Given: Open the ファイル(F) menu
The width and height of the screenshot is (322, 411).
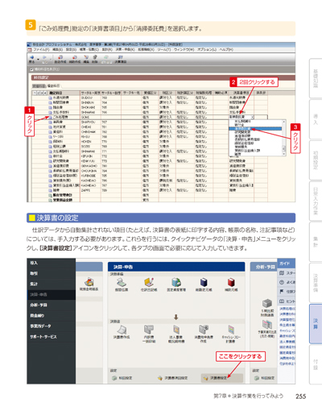Looking at the screenshot, I should click(41, 50).
